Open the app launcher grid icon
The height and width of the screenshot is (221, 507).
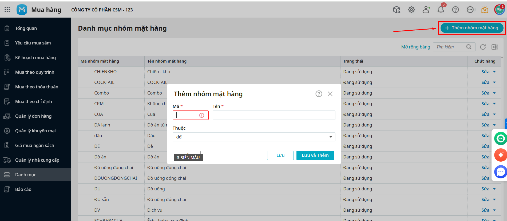click(7, 10)
